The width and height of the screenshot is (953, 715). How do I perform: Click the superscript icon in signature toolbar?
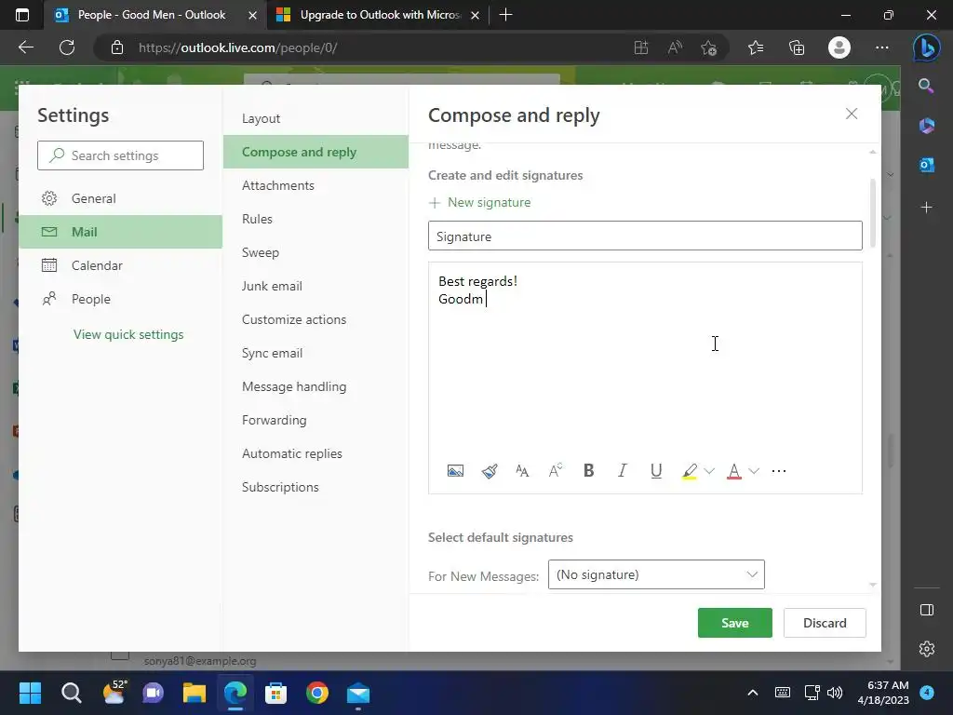pyautogui.click(x=556, y=471)
